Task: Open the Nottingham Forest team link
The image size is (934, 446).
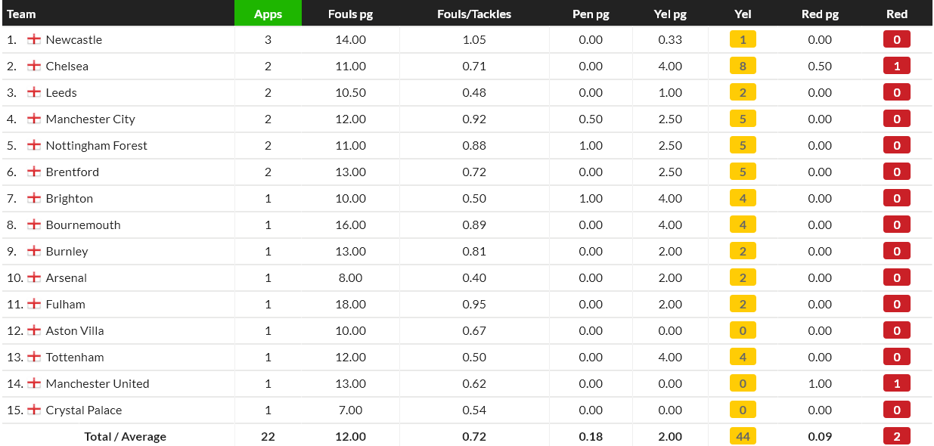Action: click(x=96, y=145)
